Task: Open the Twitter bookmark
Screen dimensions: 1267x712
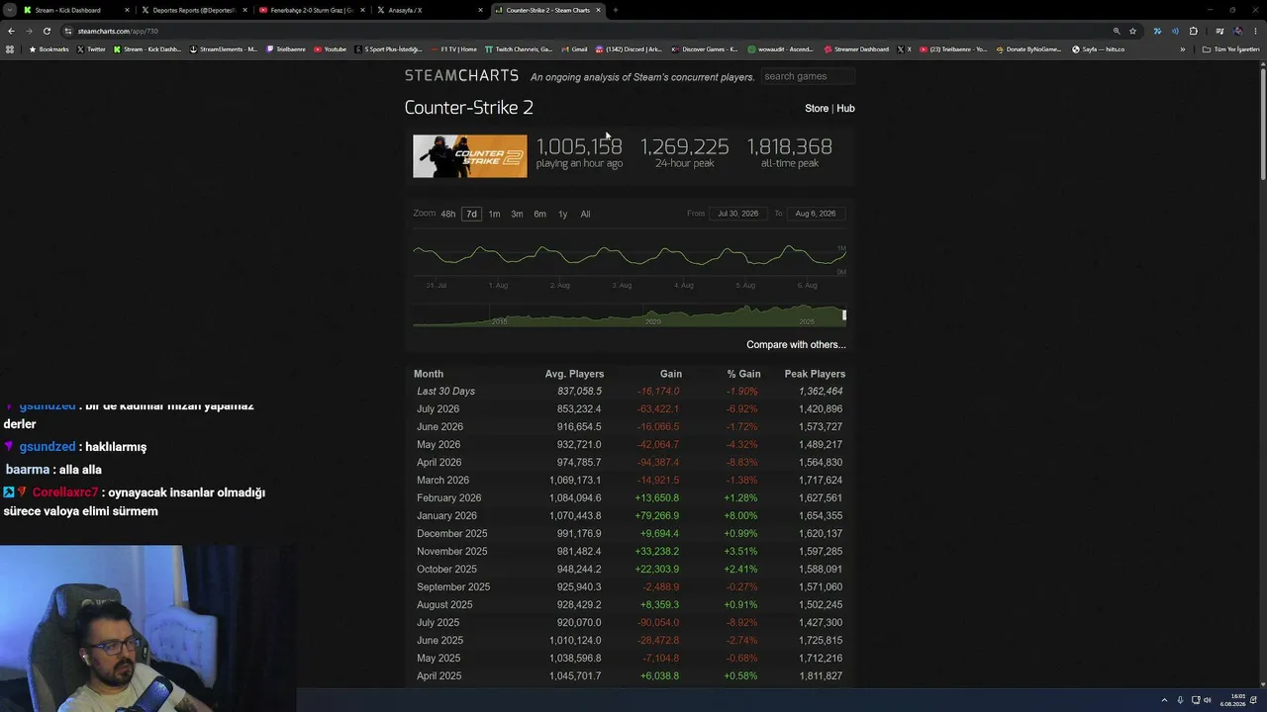Action: (x=91, y=48)
